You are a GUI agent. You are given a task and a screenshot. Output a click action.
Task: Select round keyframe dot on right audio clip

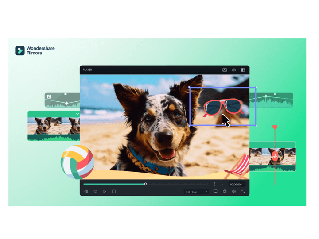click(x=275, y=94)
